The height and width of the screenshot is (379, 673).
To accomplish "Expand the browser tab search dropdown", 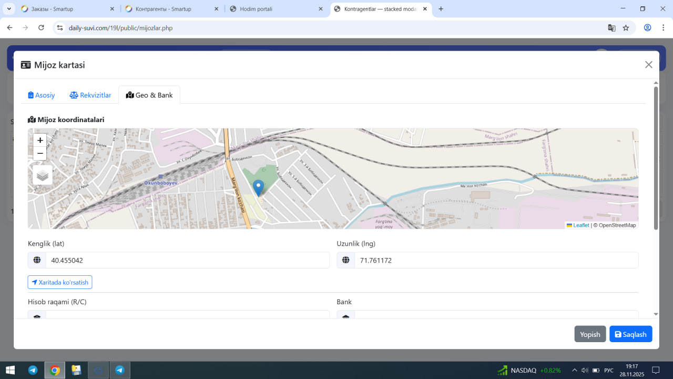I will pos(9,9).
